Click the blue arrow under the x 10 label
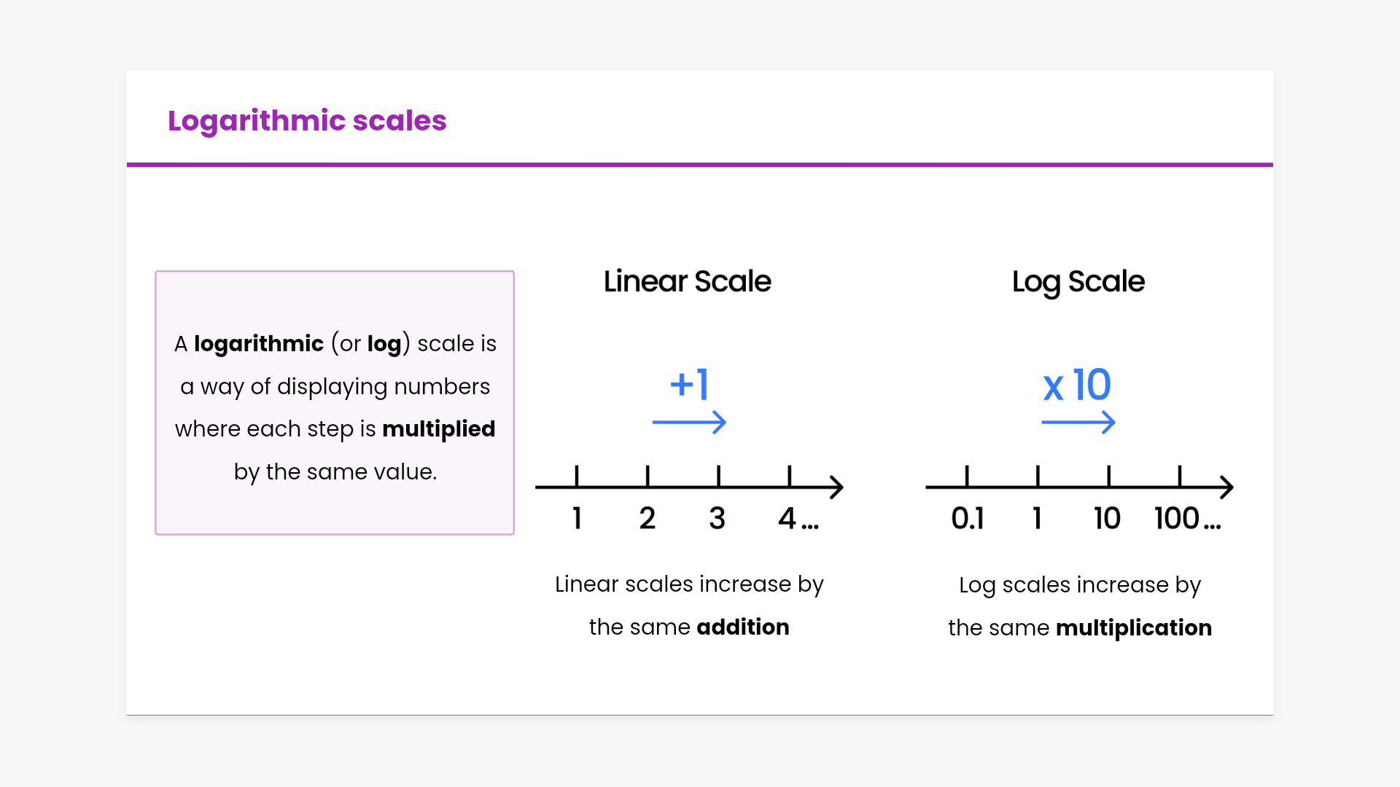 pyautogui.click(x=1078, y=423)
